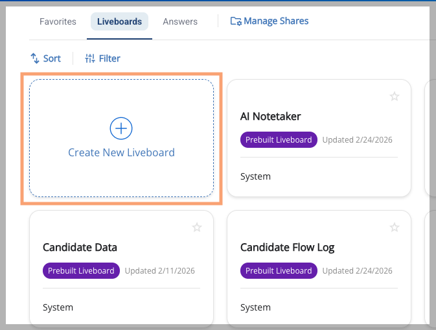Open the AI Notetaker liveboard title
The image size is (436, 330).
[270, 117]
